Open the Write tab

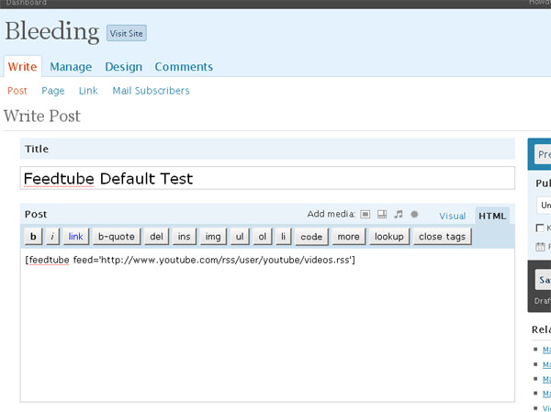click(x=22, y=66)
